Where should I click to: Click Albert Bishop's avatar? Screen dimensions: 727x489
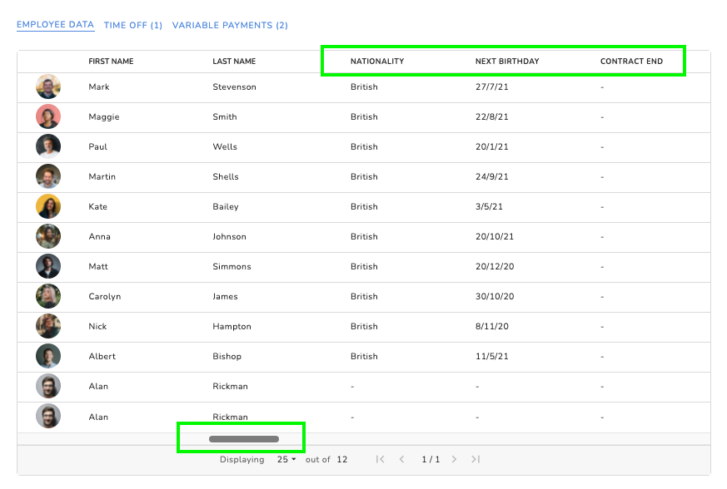pos(47,356)
